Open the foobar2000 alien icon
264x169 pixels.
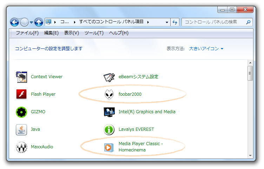109,95
